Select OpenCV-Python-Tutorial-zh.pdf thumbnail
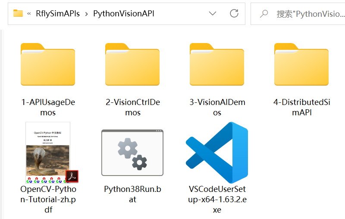345x219 pixels. tap(48, 153)
